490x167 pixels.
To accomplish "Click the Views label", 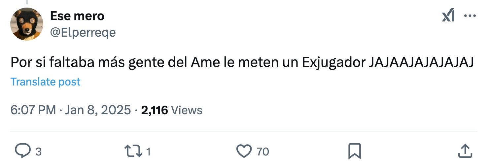I will point(187,110).
